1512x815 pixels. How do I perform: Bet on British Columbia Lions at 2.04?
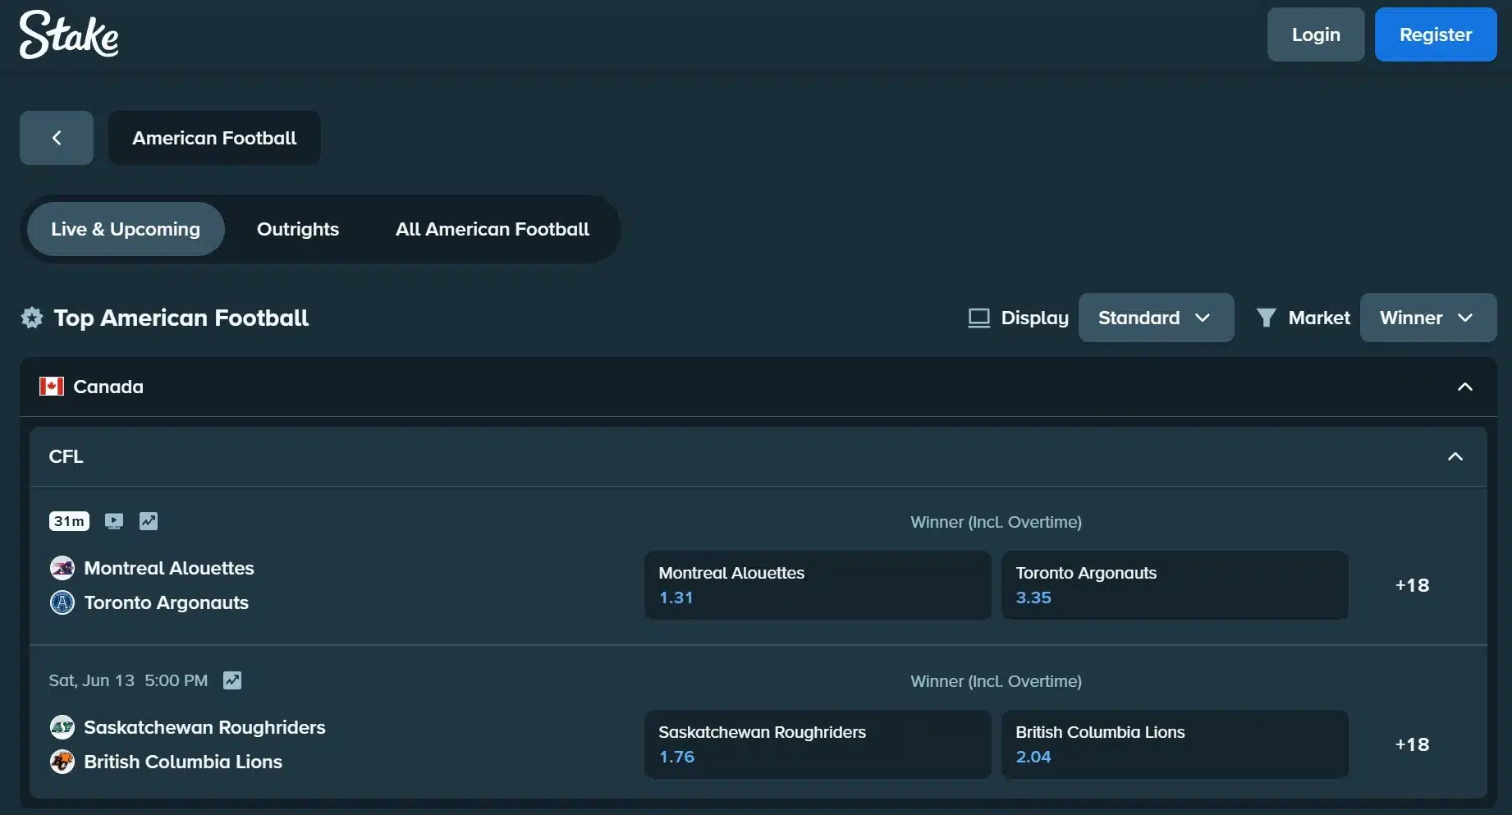(1175, 744)
